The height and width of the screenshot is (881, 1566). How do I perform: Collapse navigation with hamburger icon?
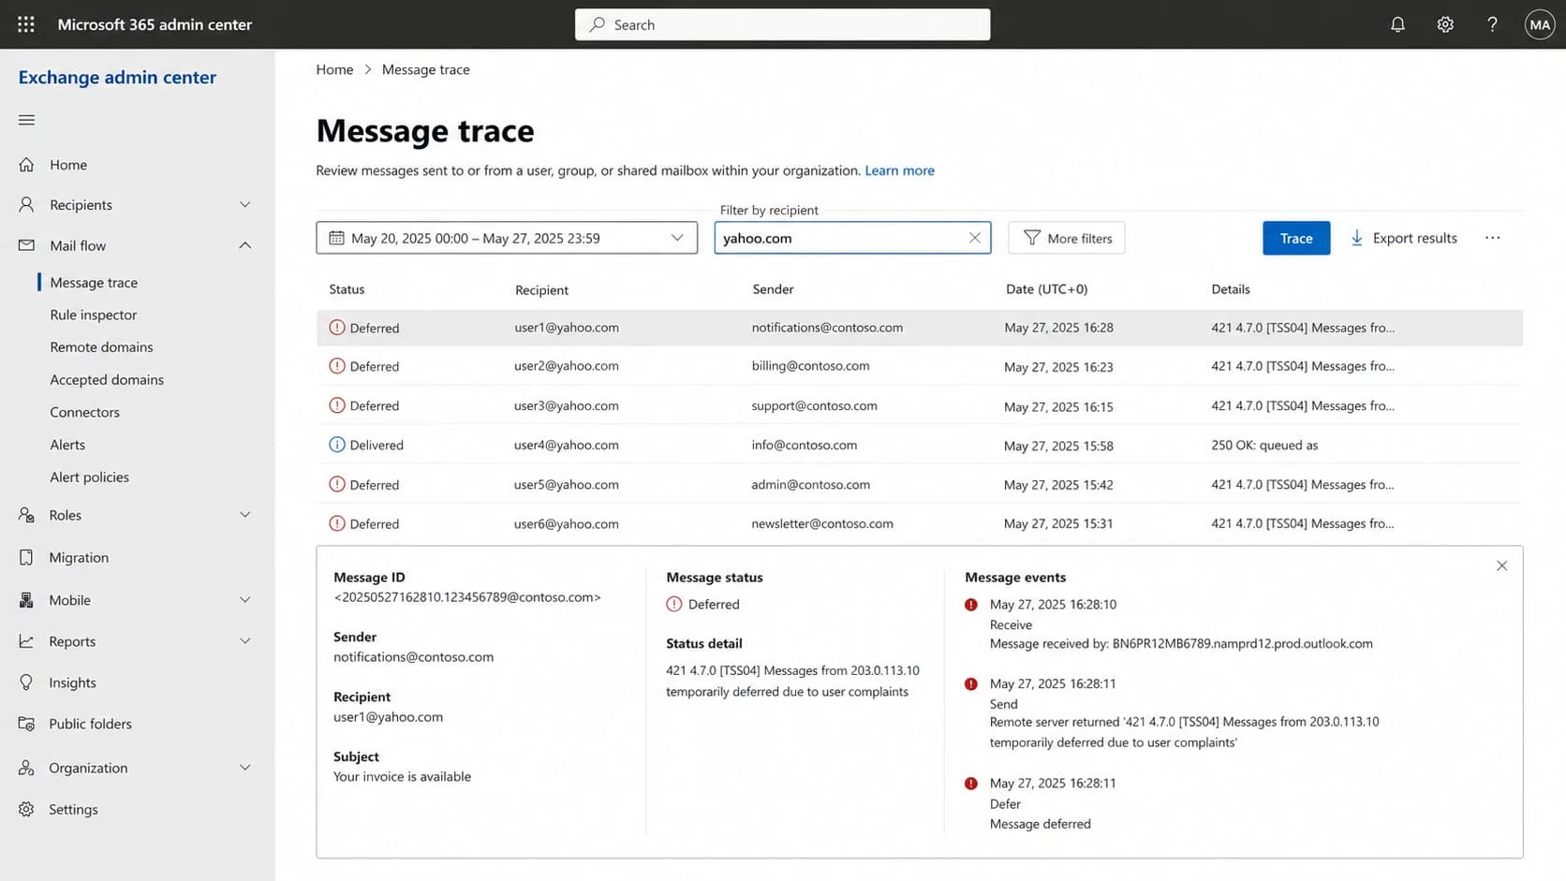[x=26, y=120]
